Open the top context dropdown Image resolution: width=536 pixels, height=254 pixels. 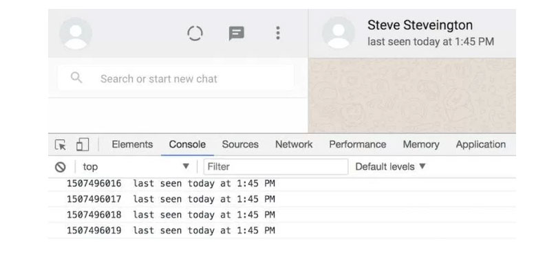(x=136, y=167)
